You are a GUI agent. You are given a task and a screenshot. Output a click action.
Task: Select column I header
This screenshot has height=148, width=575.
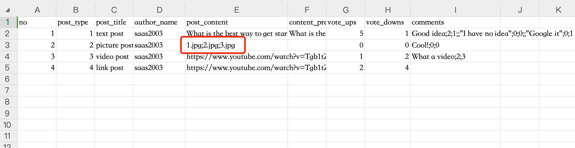(455, 10)
